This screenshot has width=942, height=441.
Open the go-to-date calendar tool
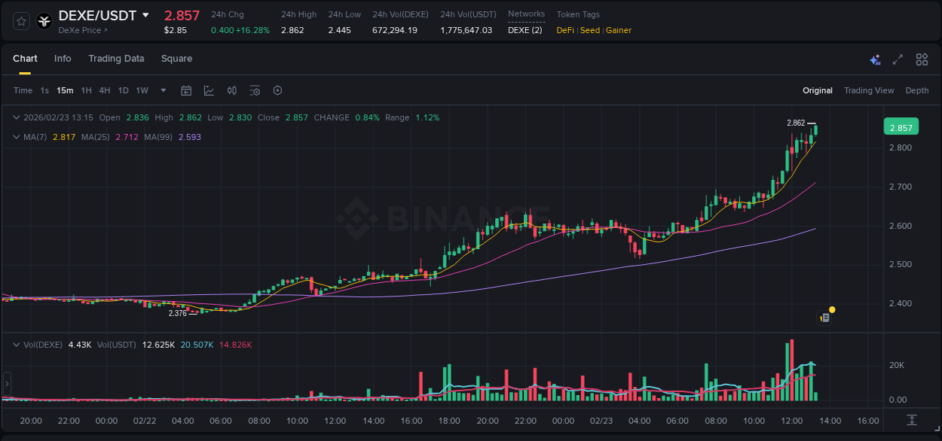tap(186, 90)
